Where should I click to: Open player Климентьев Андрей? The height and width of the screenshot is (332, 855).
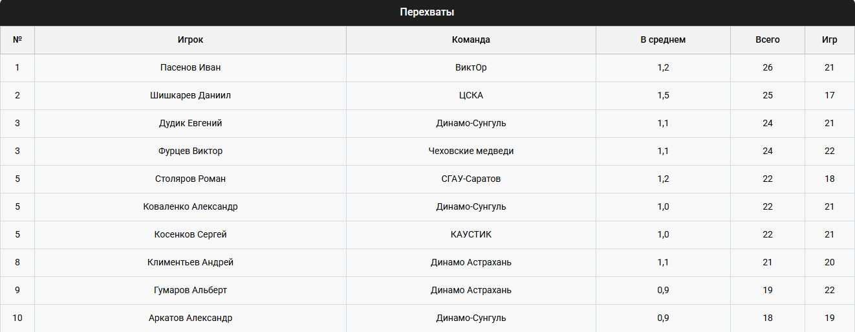tap(190, 262)
